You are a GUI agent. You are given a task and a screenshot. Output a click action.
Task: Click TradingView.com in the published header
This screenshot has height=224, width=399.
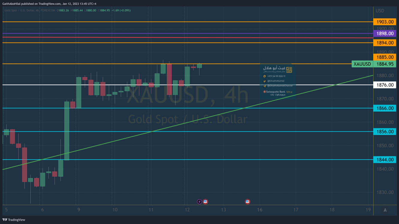(50, 4)
